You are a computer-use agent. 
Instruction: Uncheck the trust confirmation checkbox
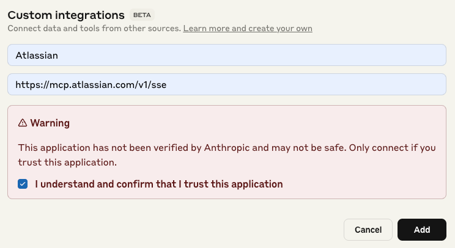(x=23, y=184)
